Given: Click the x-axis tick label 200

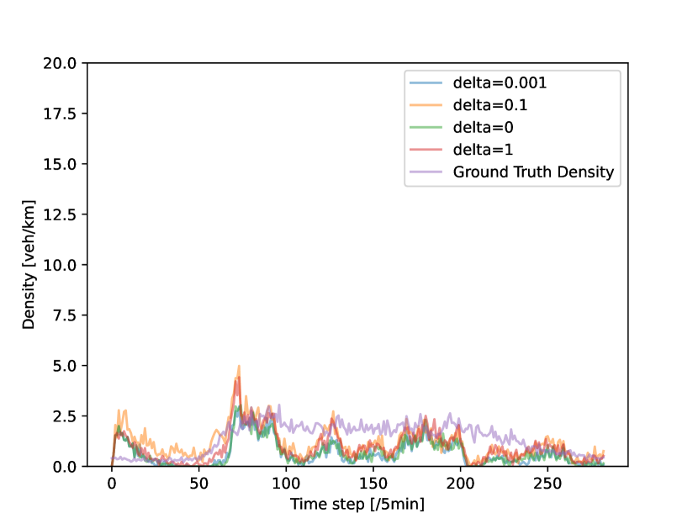Looking at the screenshot, I should [x=460, y=484].
